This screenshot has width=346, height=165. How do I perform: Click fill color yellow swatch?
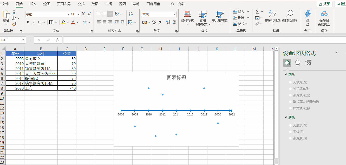tap(63, 22)
